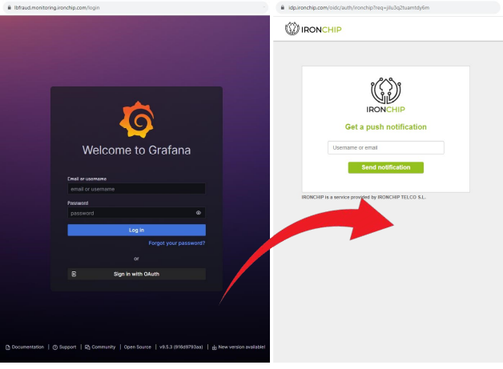
Task: Click the Grafana logo
Action: [x=137, y=119]
